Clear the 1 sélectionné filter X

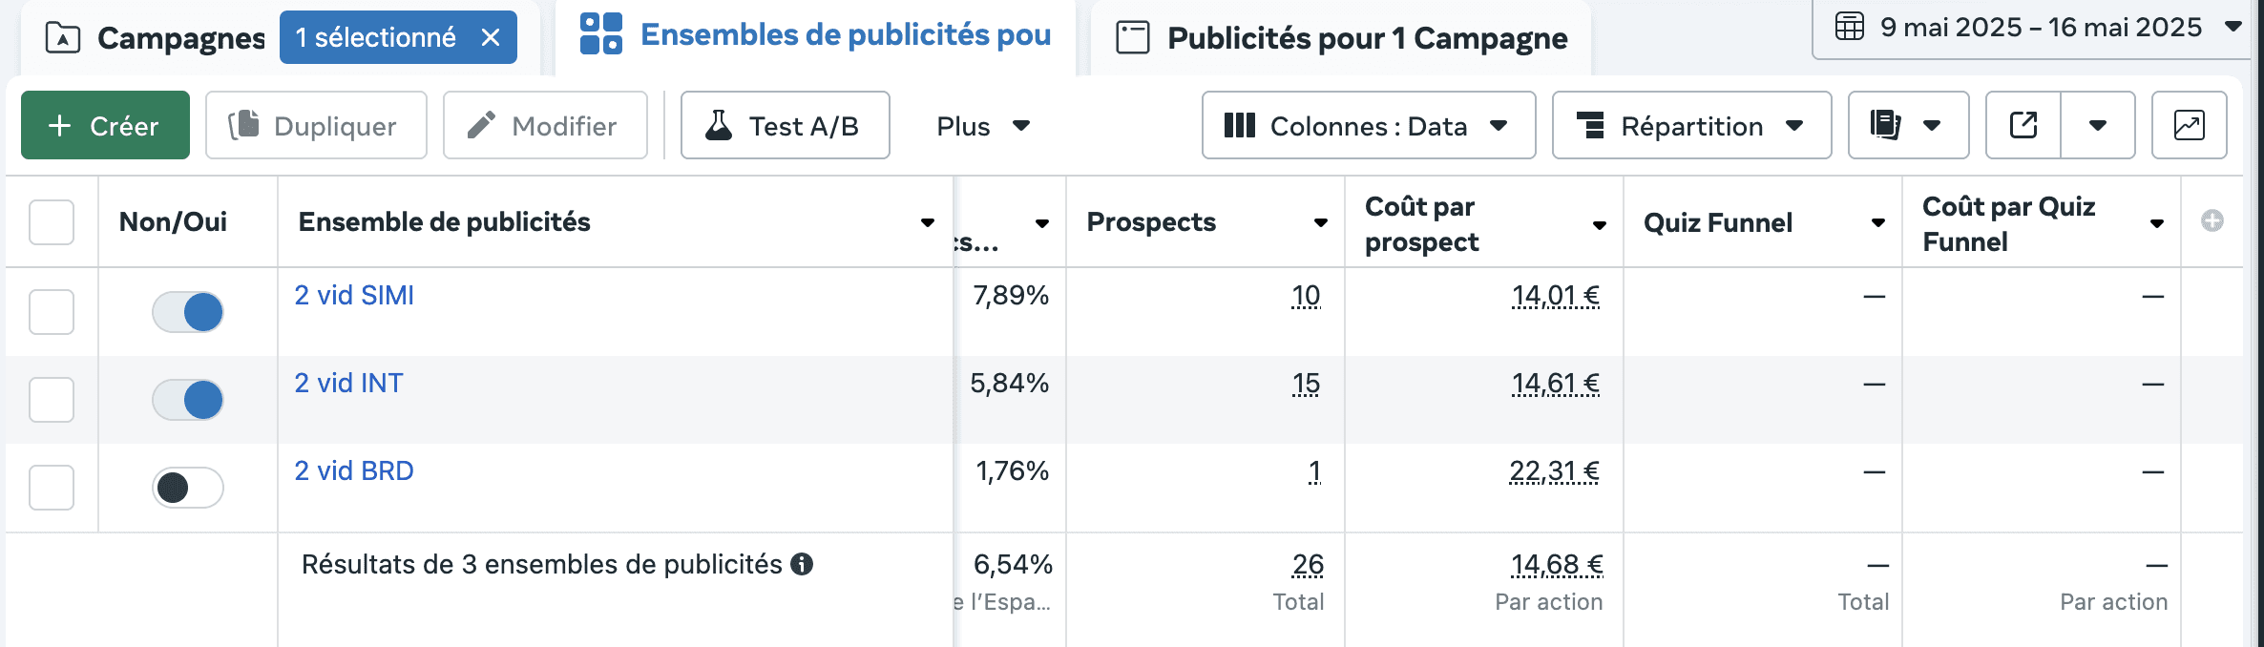[491, 37]
